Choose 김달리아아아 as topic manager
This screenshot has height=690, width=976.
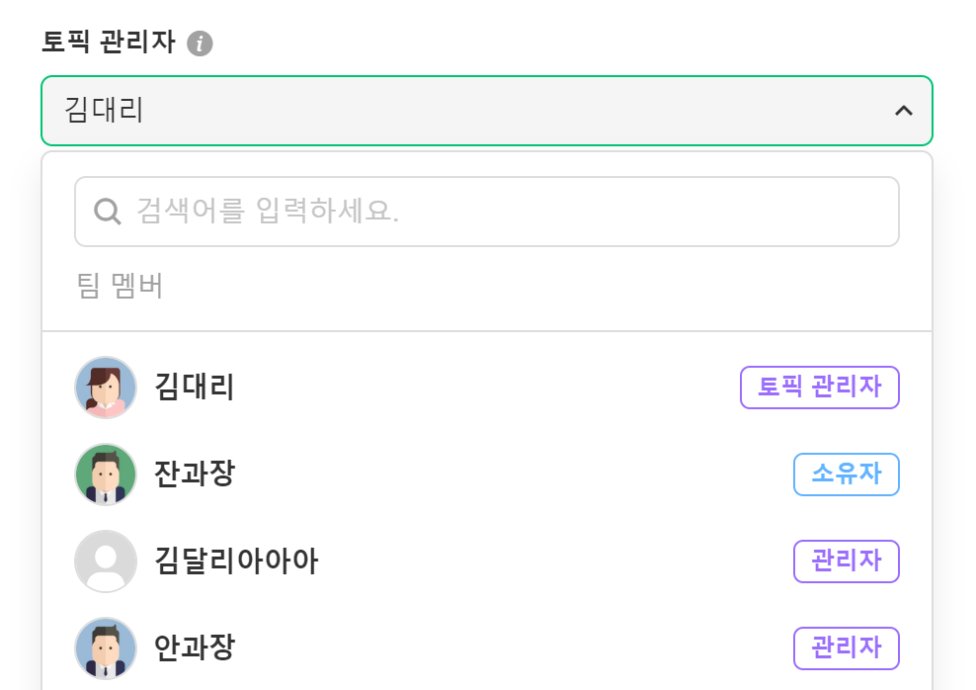click(237, 561)
